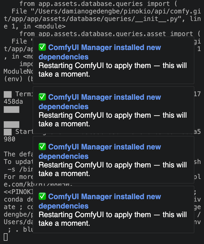Click the blue dependencies title in the bottom toast

click(x=100, y=201)
